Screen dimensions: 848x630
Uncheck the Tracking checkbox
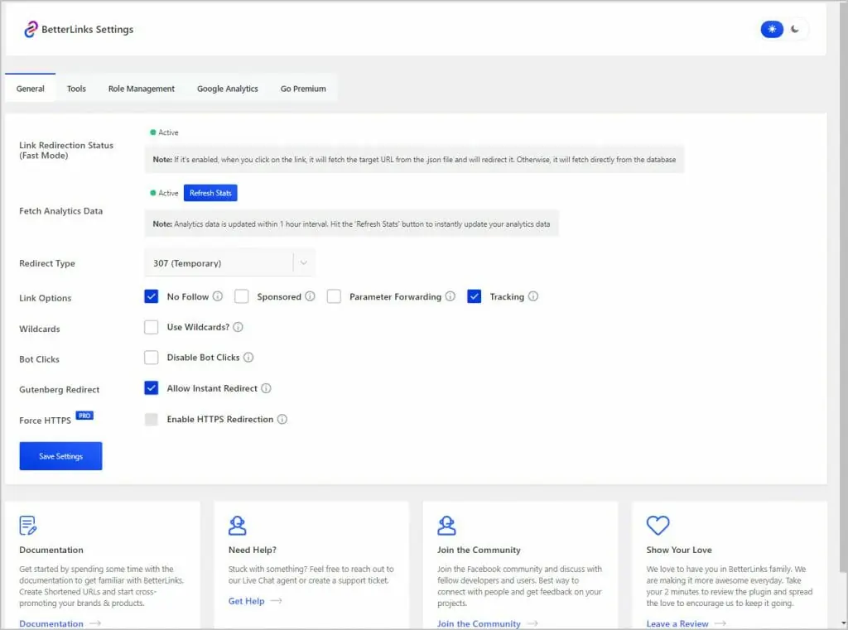coord(475,296)
